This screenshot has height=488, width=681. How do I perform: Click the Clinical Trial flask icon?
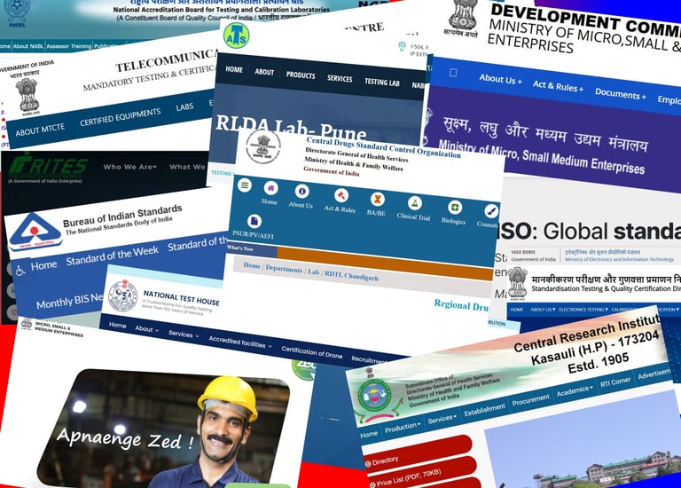[x=414, y=203]
